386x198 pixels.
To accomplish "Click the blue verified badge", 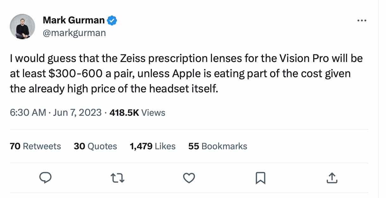I will (112, 21).
